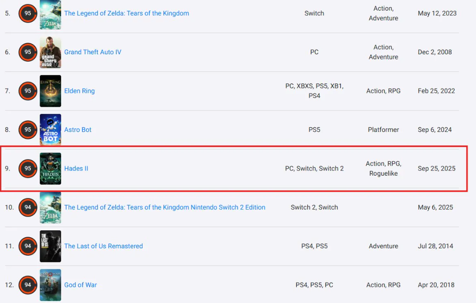Viewport: 476px width, 303px height.
Task: Click the Hades II score badge
Action: [28, 169]
